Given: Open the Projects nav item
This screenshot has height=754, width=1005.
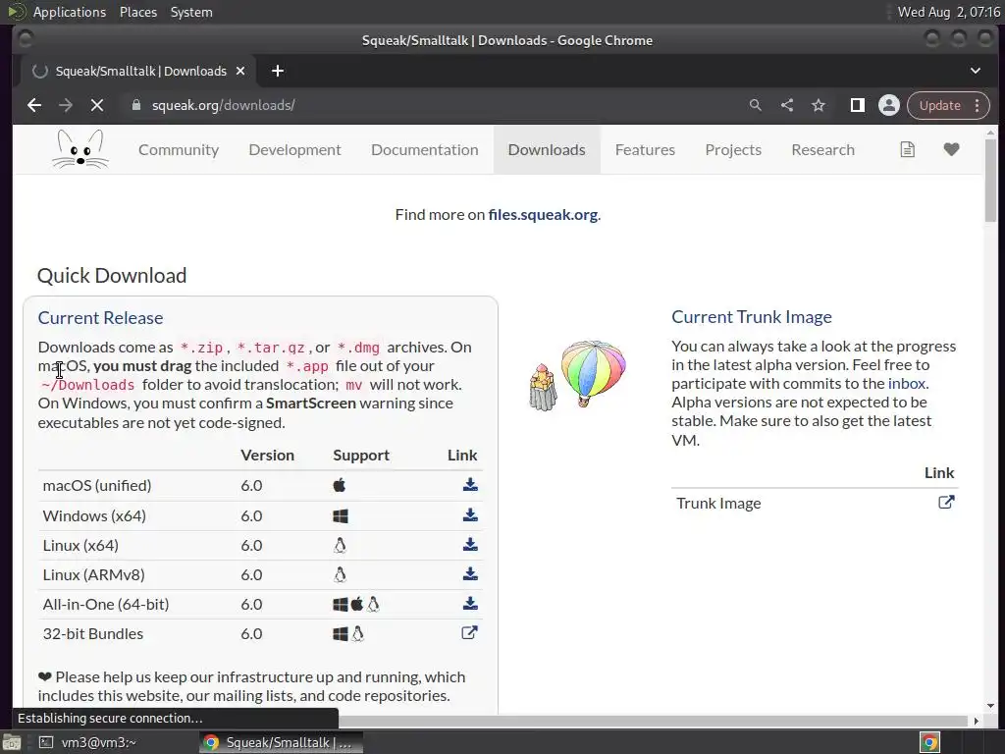Looking at the screenshot, I should point(733,149).
